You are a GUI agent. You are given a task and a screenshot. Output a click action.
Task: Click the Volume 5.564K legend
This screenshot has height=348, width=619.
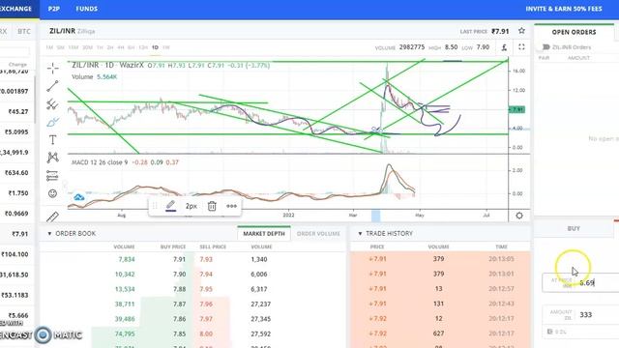[x=95, y=77]
